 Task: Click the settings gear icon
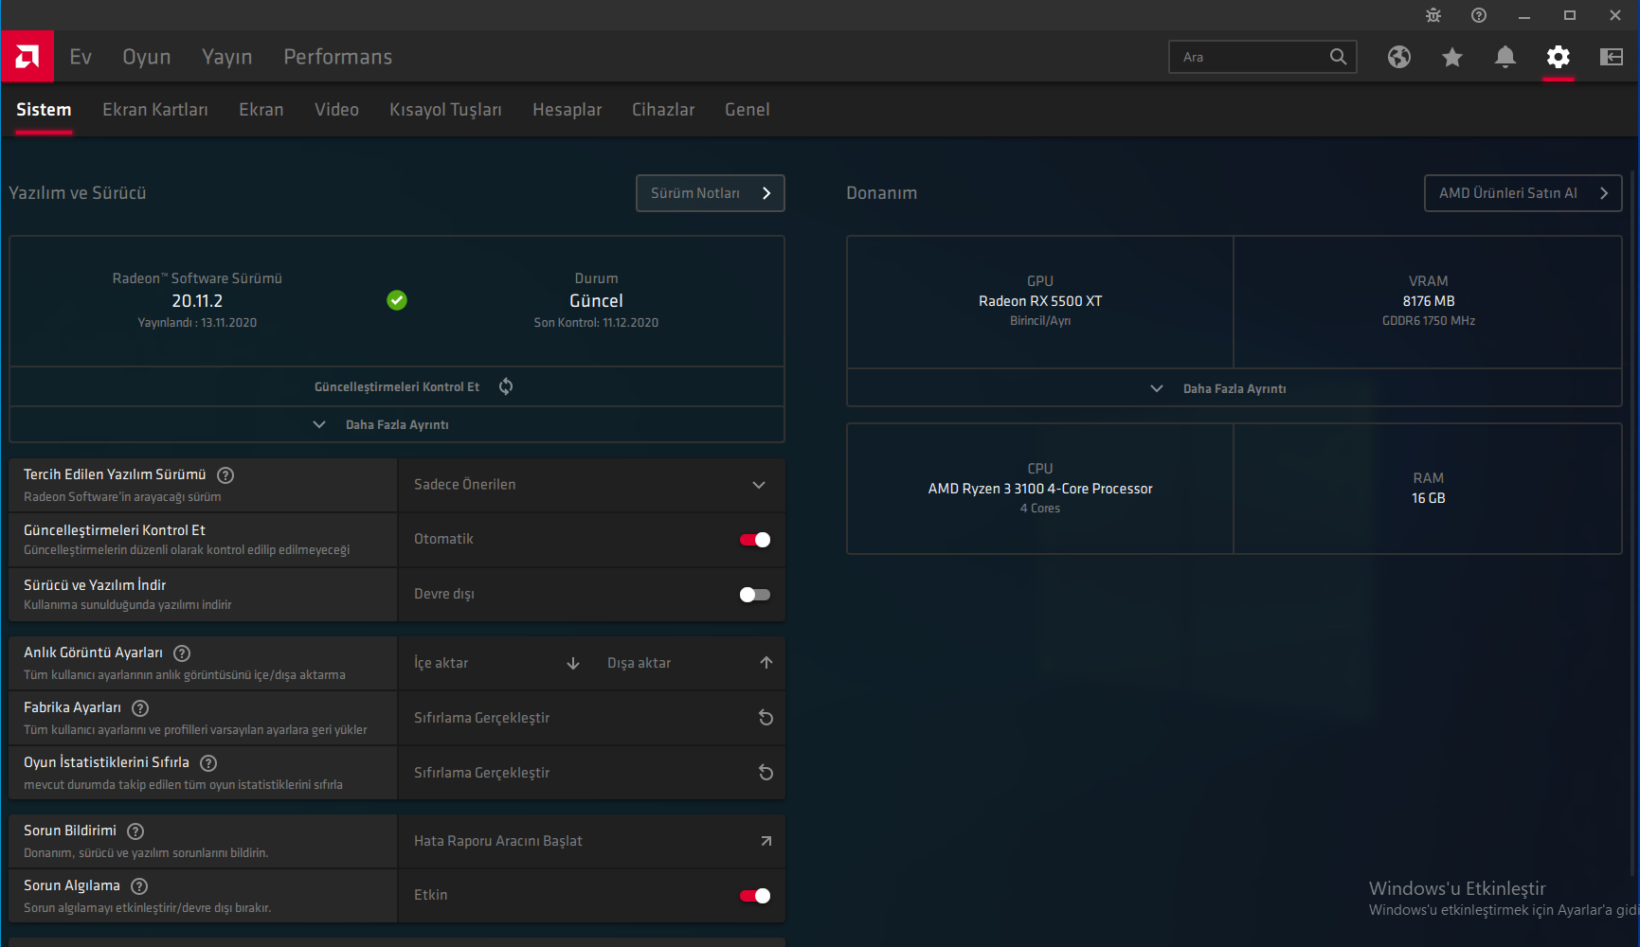(x=1558, y=57)
